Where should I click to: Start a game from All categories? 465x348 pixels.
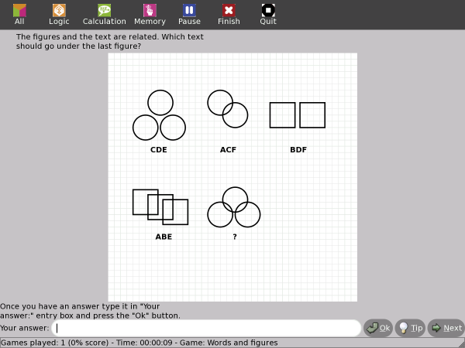(19, 14)
